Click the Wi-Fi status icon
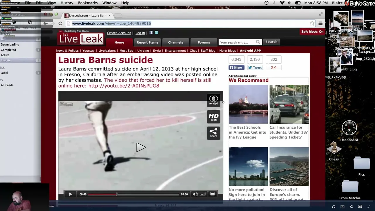Screen dimensions: 375x211 [282, 3]
